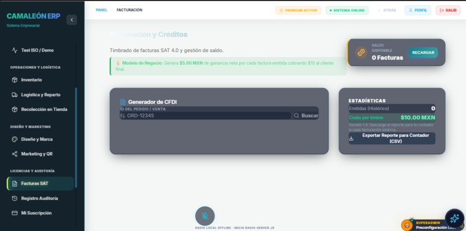
Task: Click the Mi Suscripción card icon
Action: coord(14,213)
